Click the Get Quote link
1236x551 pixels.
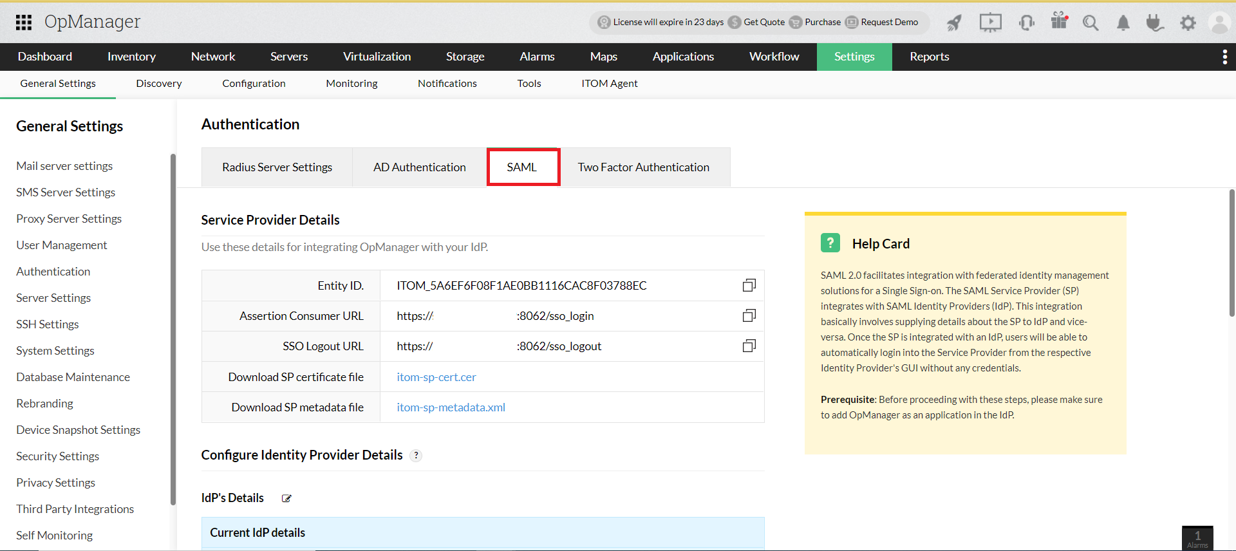pos(764,22)
